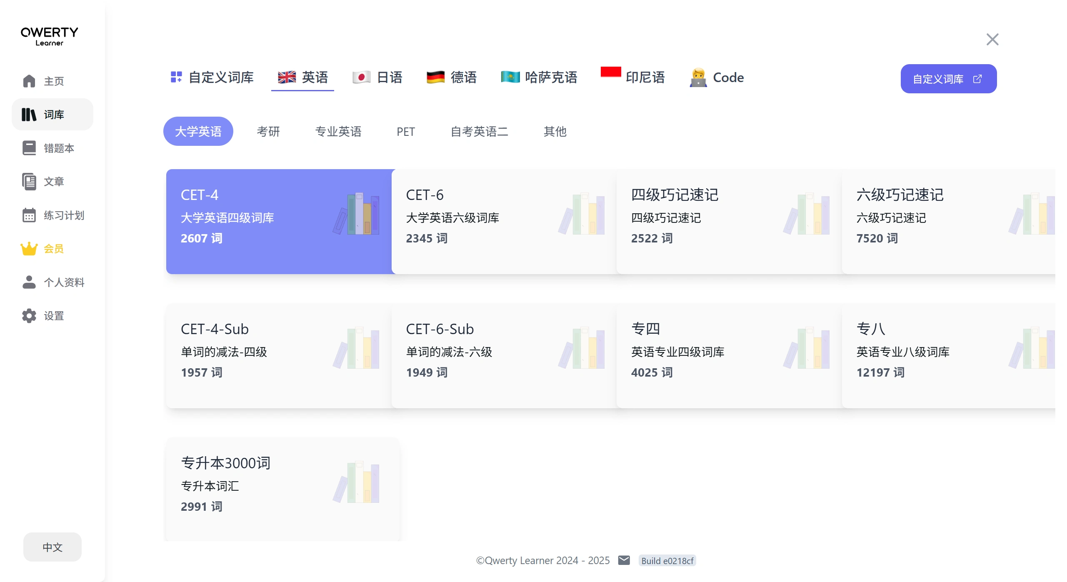Click the UK flag icon for 英语
Screen dimensions: 1067x582
[x=287, y=77]
